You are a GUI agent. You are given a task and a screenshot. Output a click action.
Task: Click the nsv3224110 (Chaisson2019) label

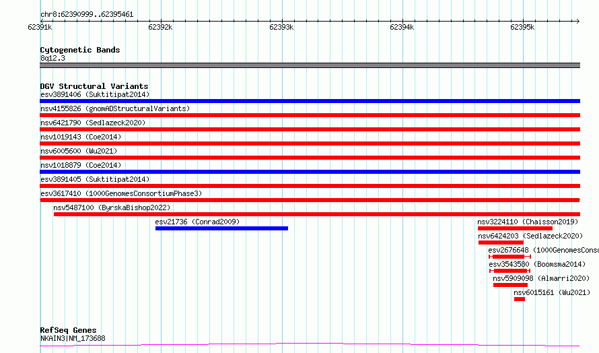[528, 222]
